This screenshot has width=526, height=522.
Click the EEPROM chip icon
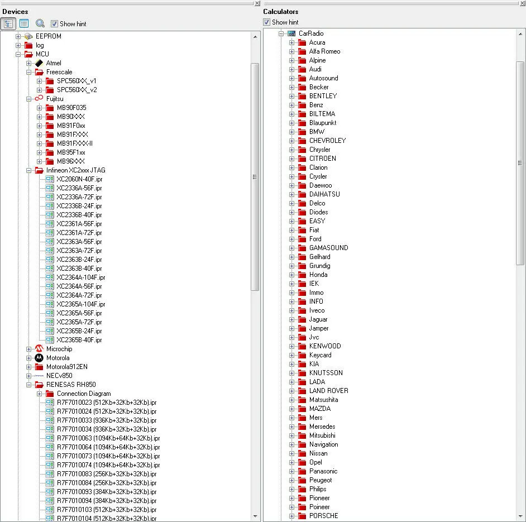point(28,36)
